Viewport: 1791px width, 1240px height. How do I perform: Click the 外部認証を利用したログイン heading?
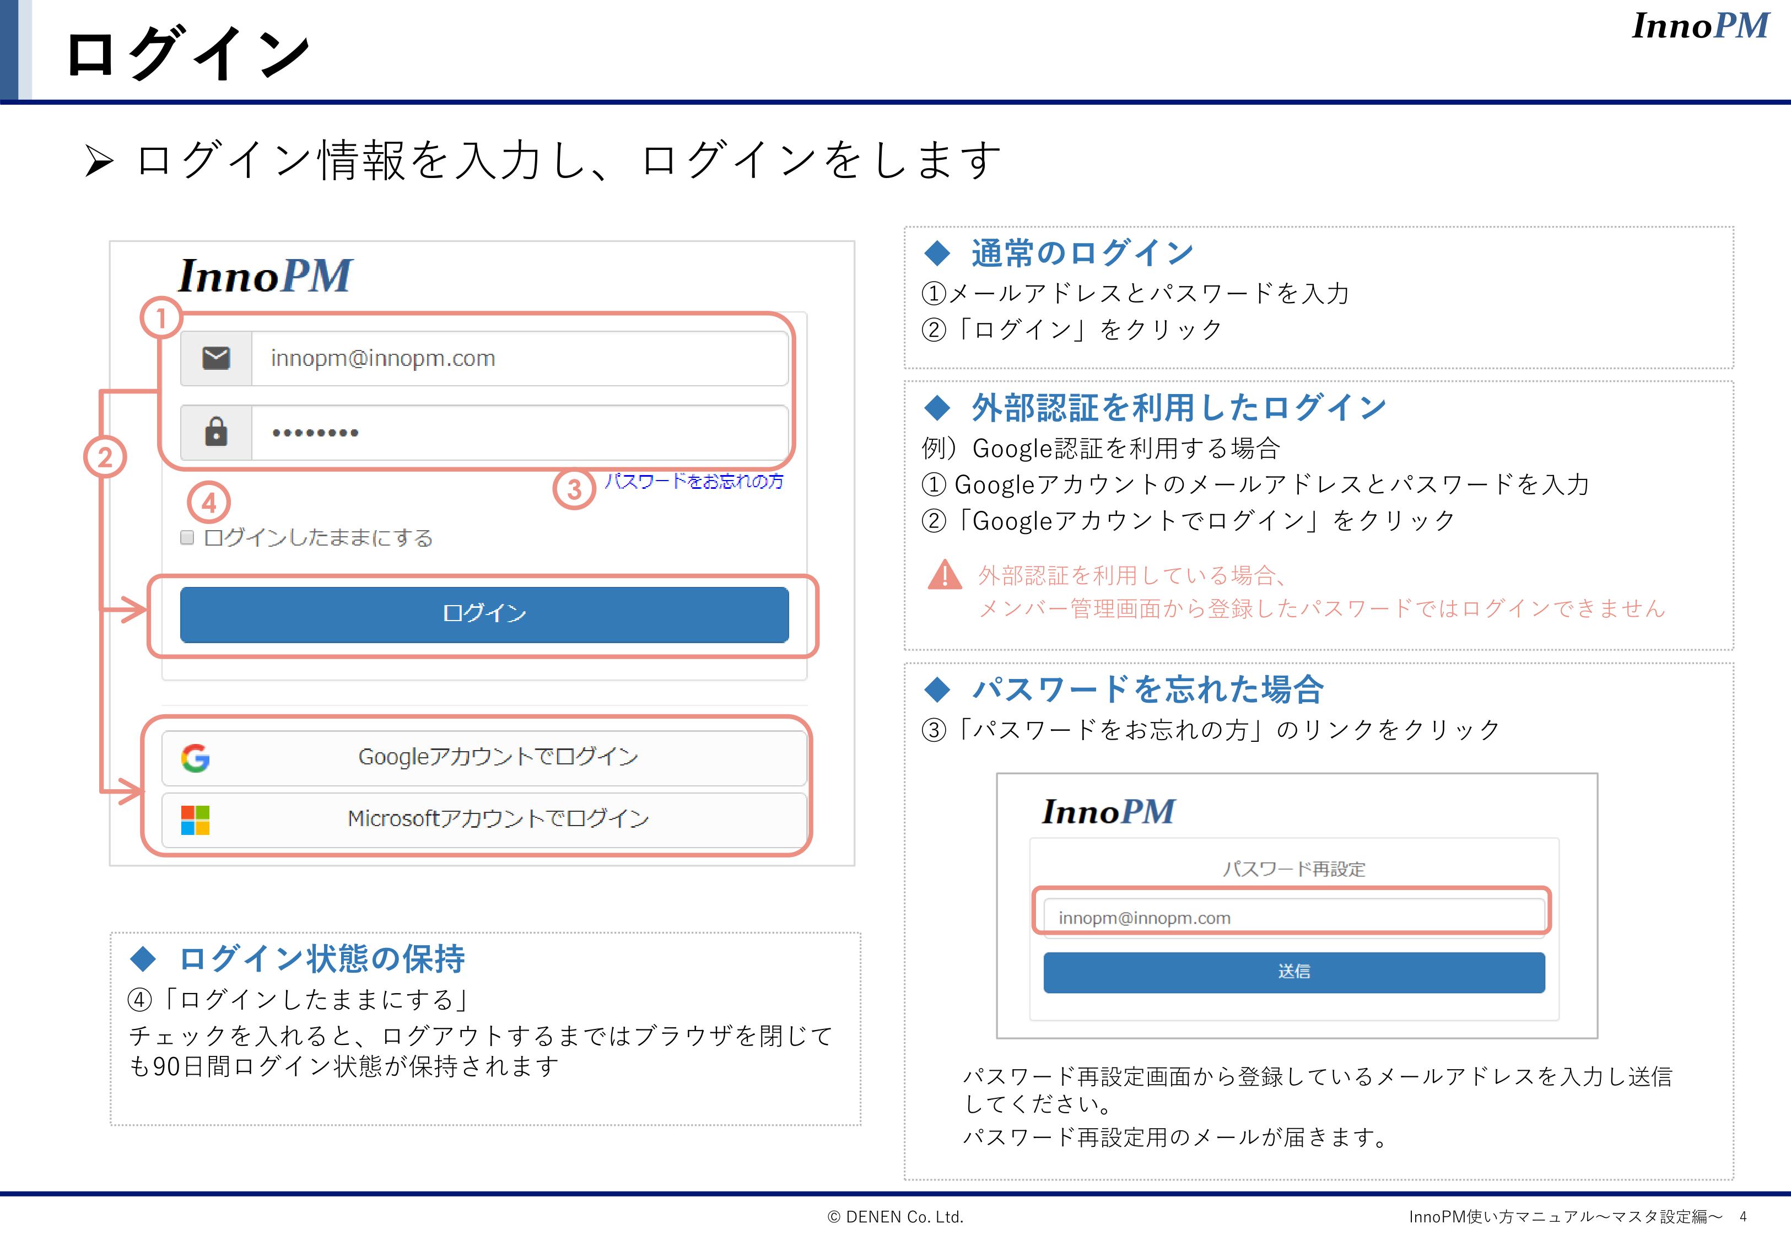[1179, 407]
